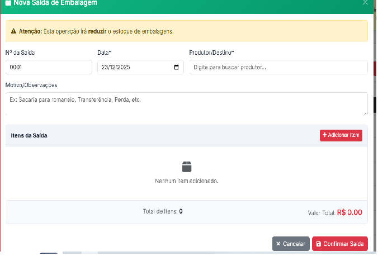Click inside the Motivo/Observações text area
This screenshot has width=378, height=256.
[x=186, y=104]
